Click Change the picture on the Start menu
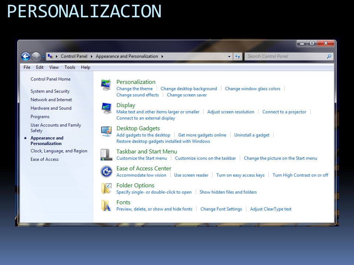The width and height of the screenshot is (354, 265). [x=280, y=158]
